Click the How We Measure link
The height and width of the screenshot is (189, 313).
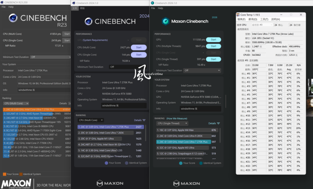tap(176, 118)
